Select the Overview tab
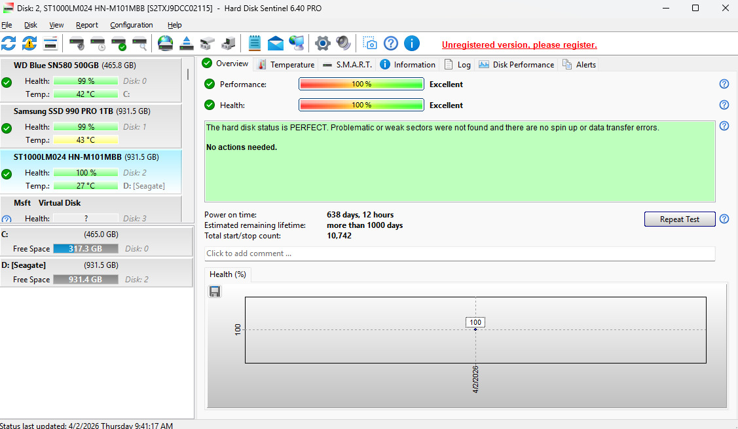The height and width of the screenshot is (429, 738). 225,64
